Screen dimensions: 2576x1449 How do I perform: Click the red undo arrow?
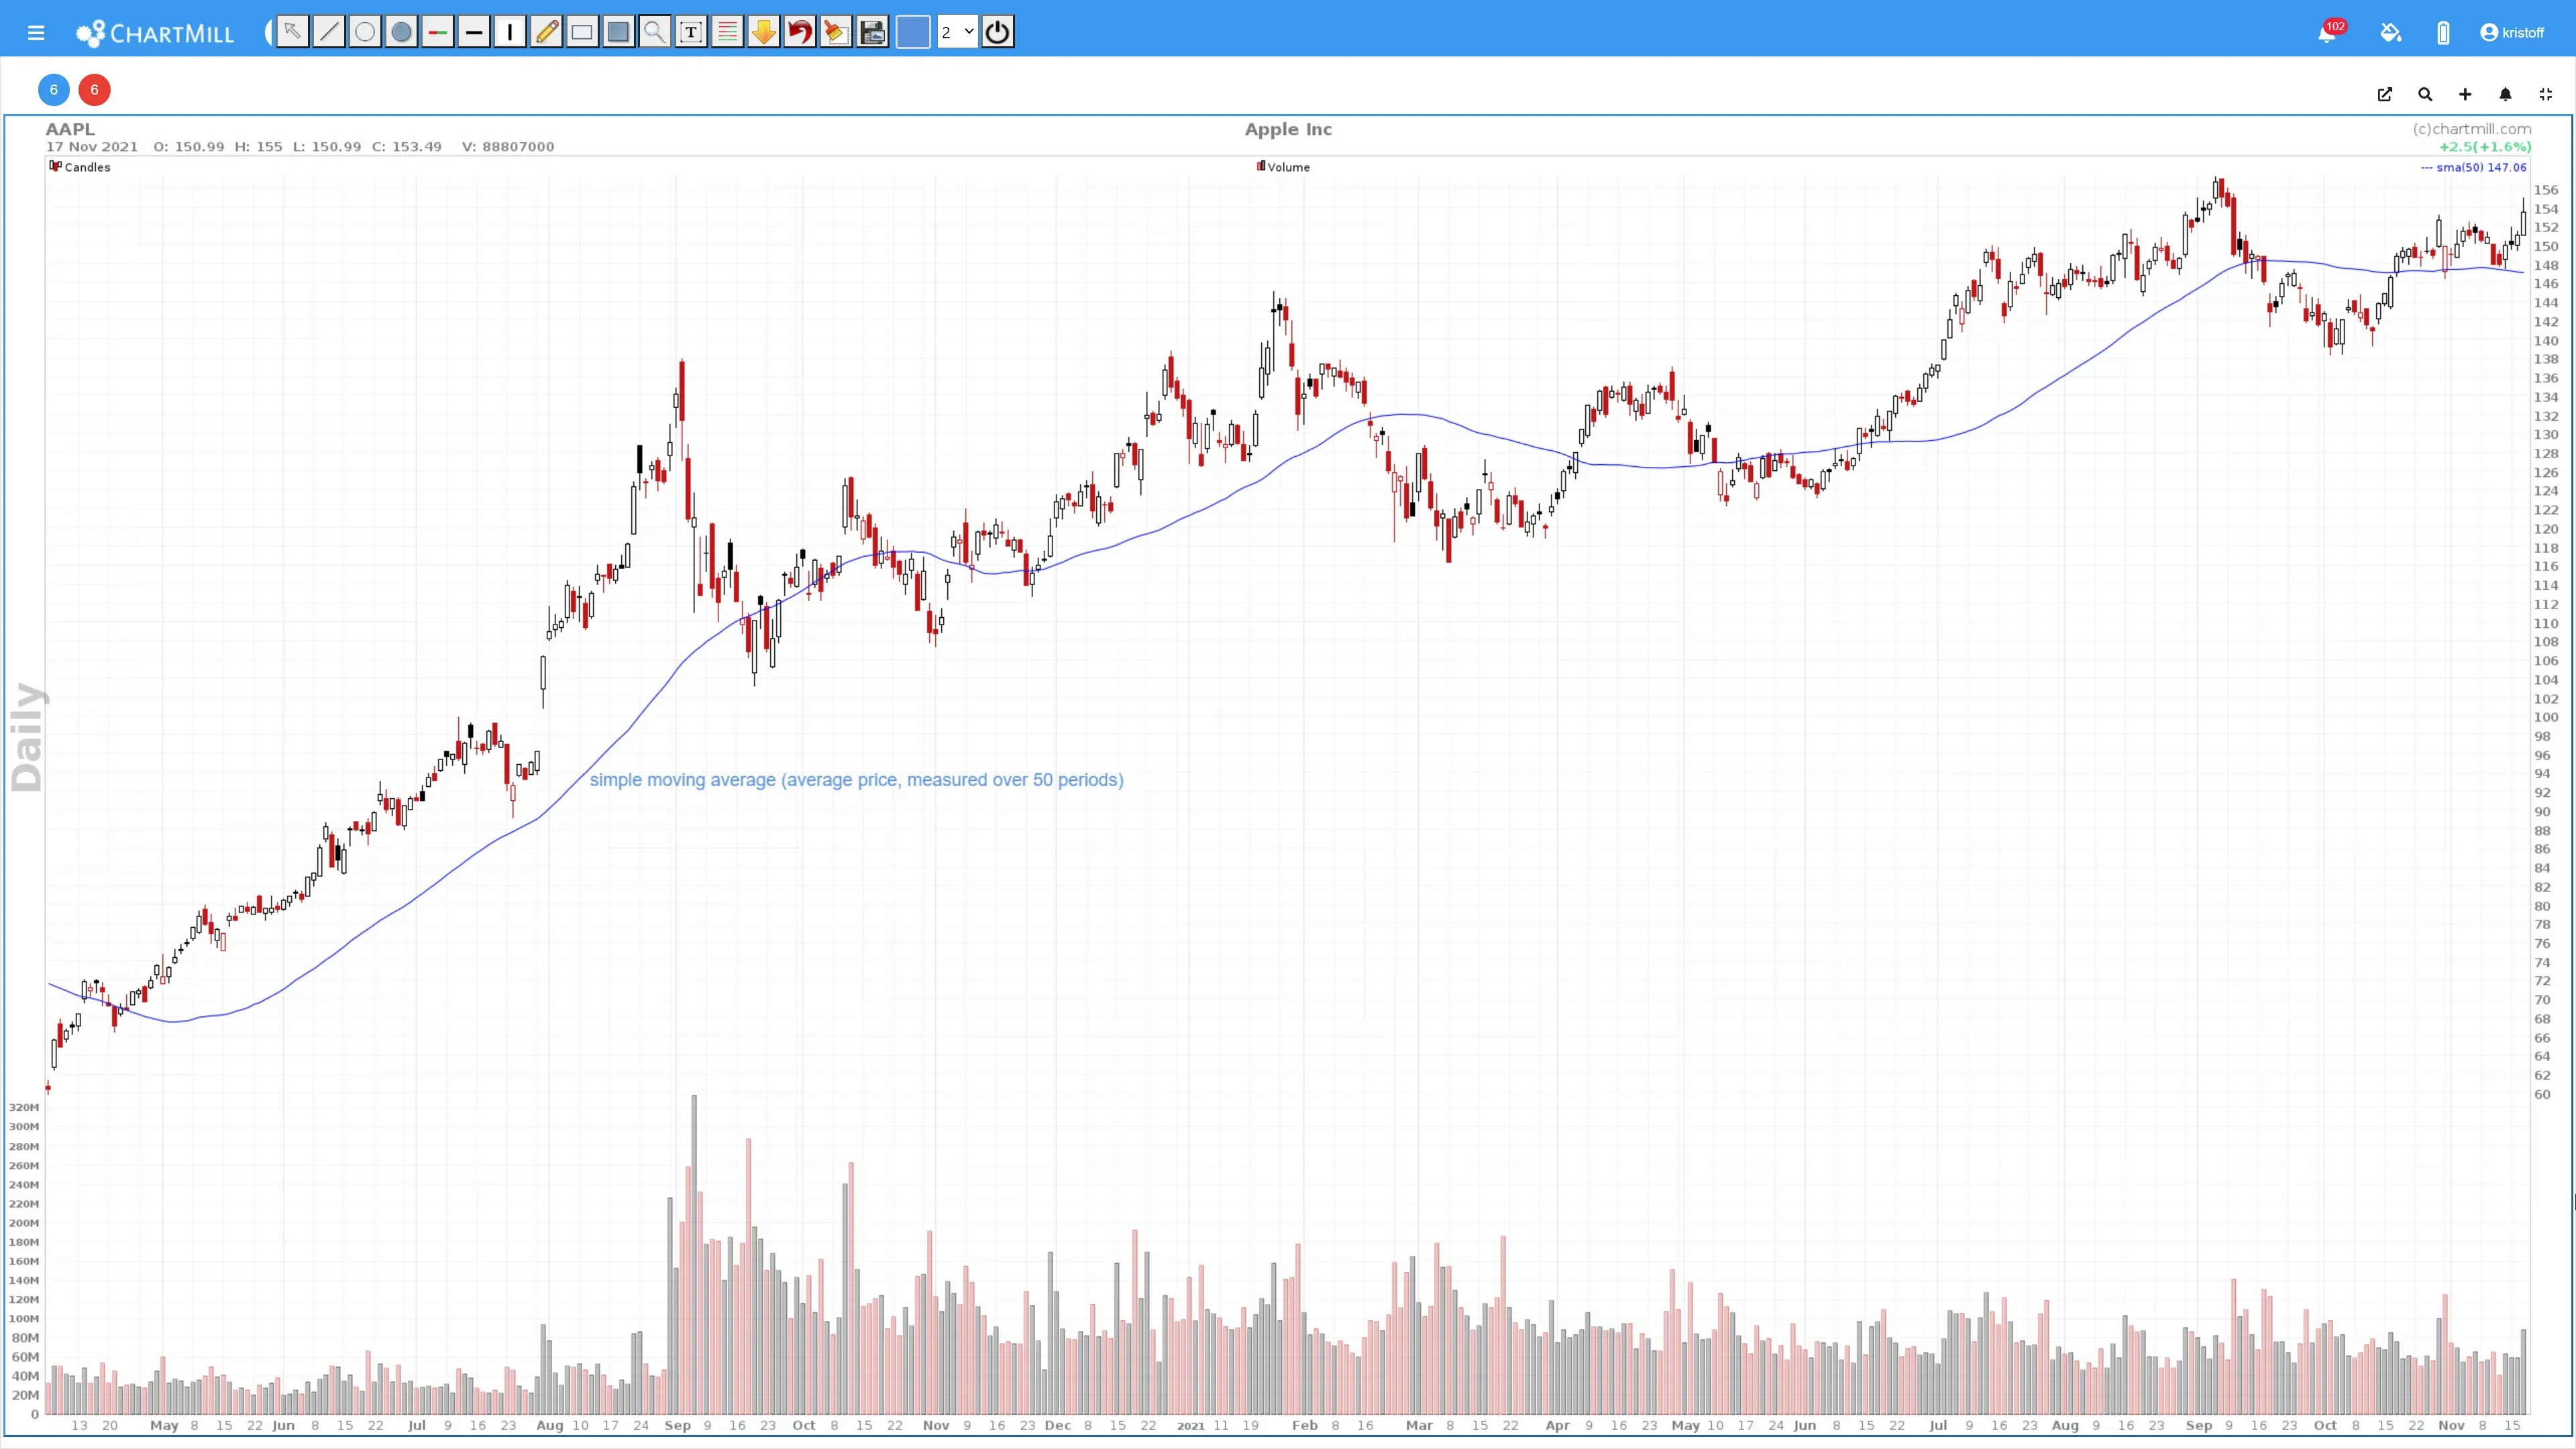(x=800, y=32)
